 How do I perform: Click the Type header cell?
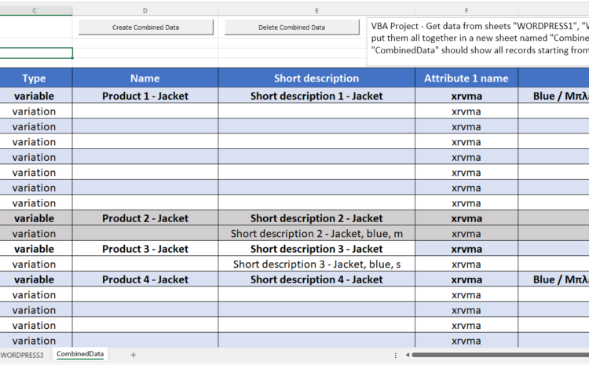[x=35, y=78]
